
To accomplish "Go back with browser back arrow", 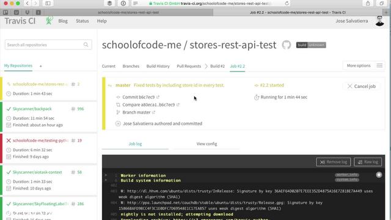I will point(27,3).
